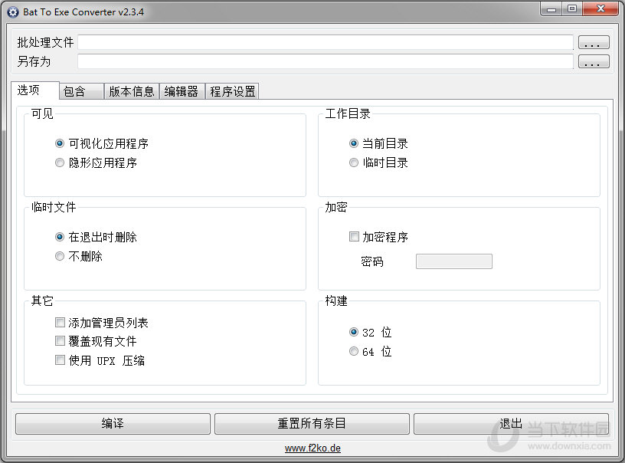
Task: Check 覆盖现有文件 option
Action: [x=96, y=341]
